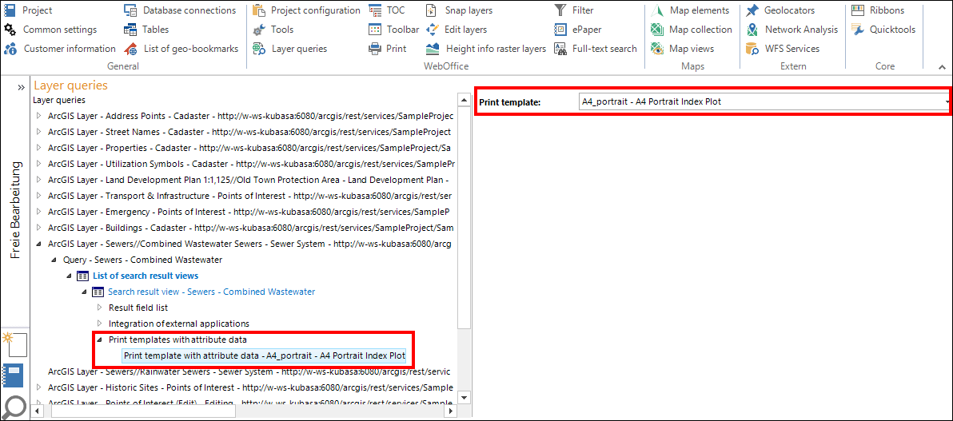This screenshot has width=953, height=421.
Task: Click the tree scrollbar down arrow
Action: [x=464, y=398]
